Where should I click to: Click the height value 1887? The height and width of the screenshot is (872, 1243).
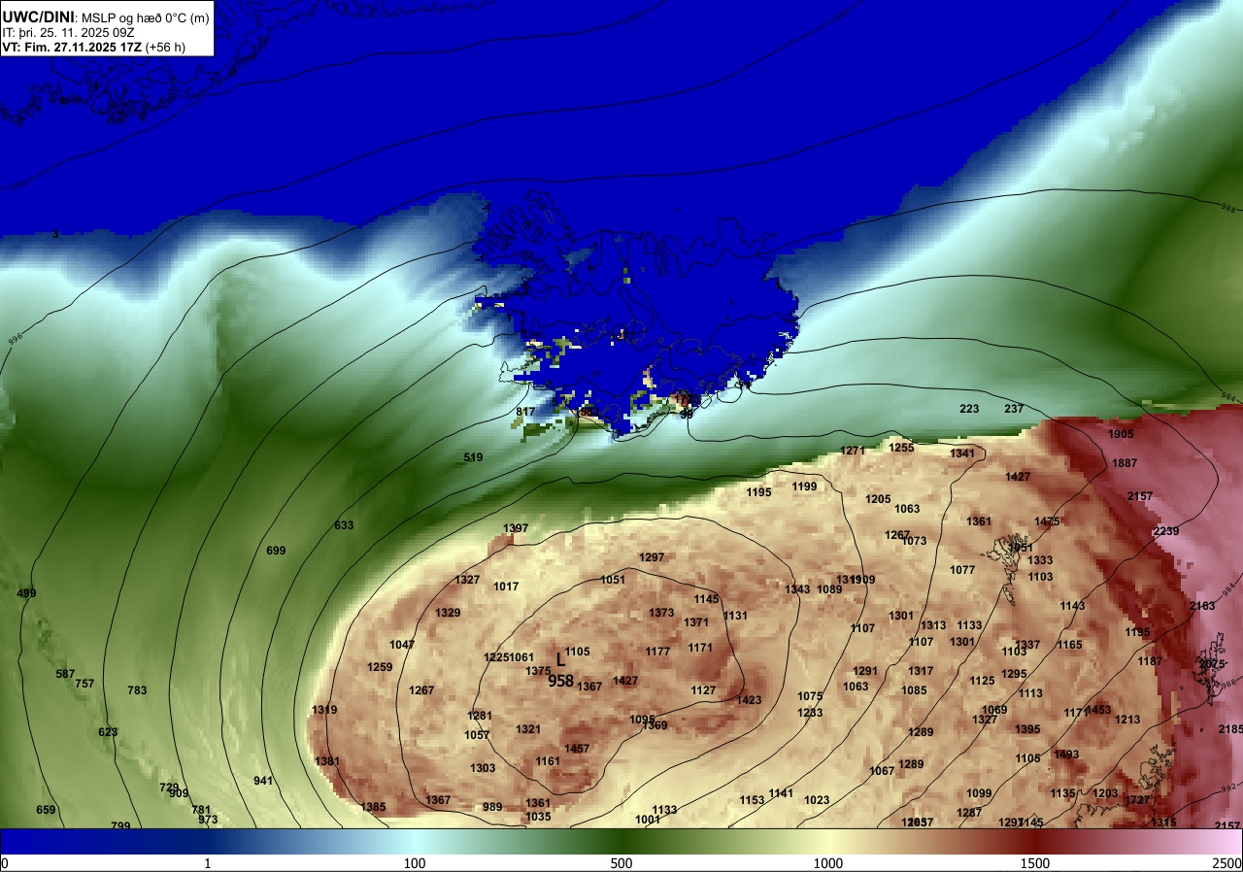coord(1125,463)
